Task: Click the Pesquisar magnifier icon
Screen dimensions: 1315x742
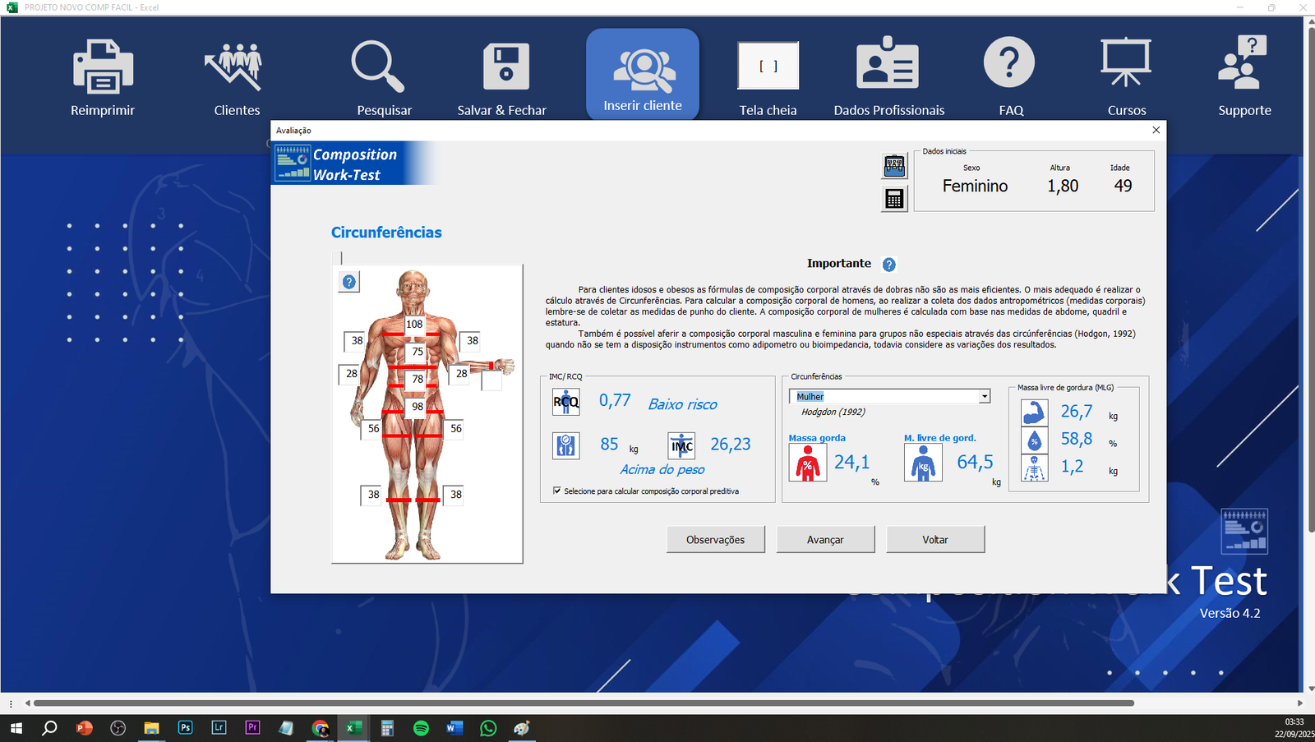Action: click(x=378, y=67)
